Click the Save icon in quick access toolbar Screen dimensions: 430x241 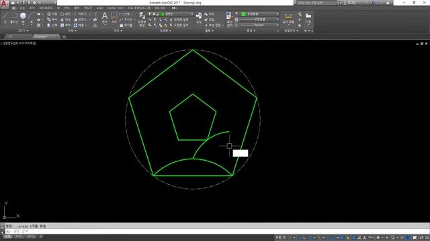pyautogui.click(x=24, y=3)
